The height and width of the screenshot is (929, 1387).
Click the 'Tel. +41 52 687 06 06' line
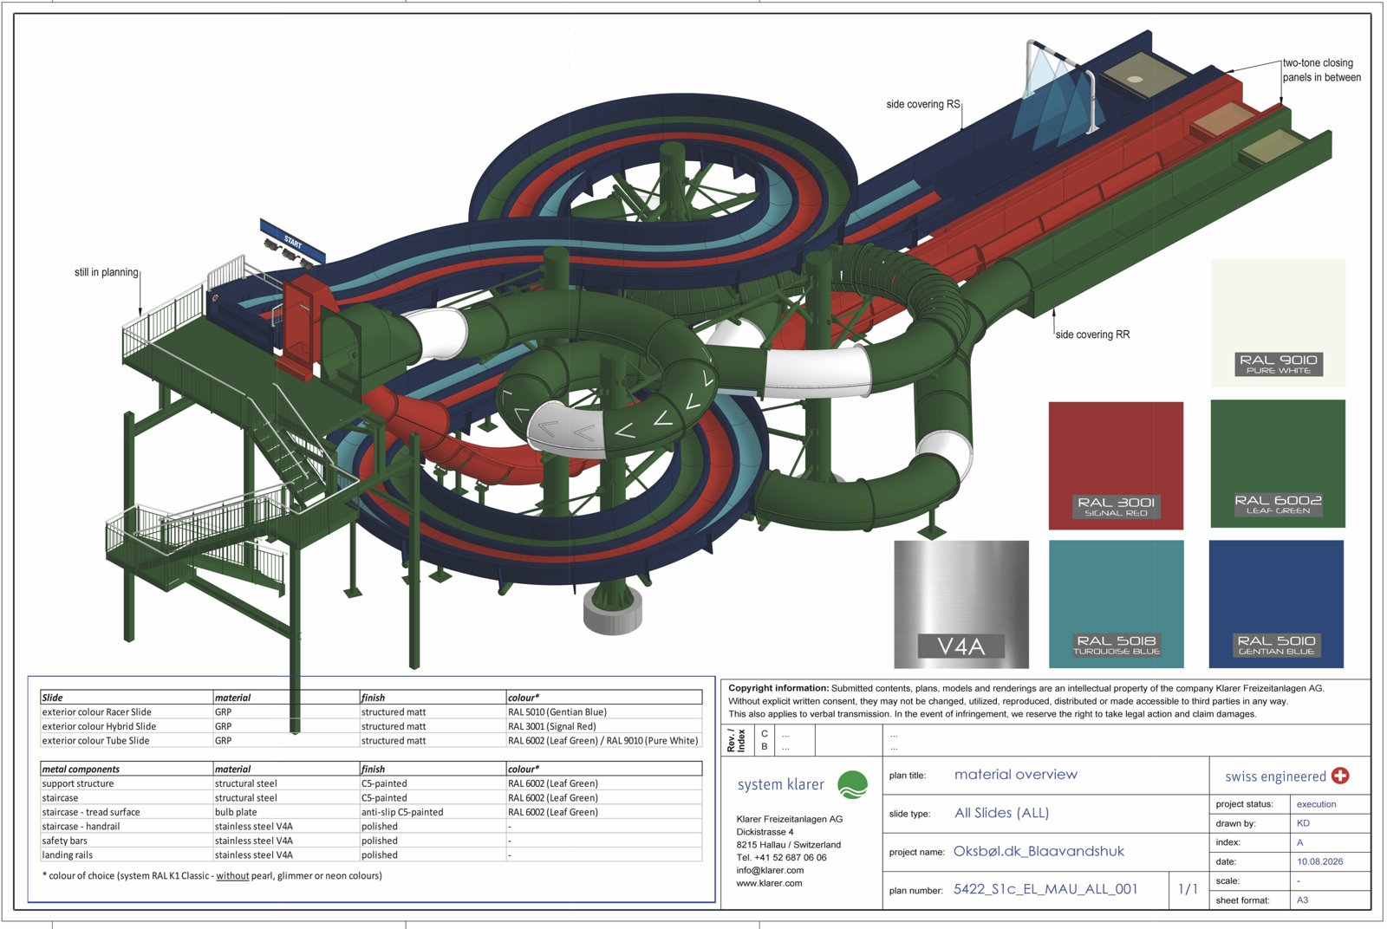(781, 857)
